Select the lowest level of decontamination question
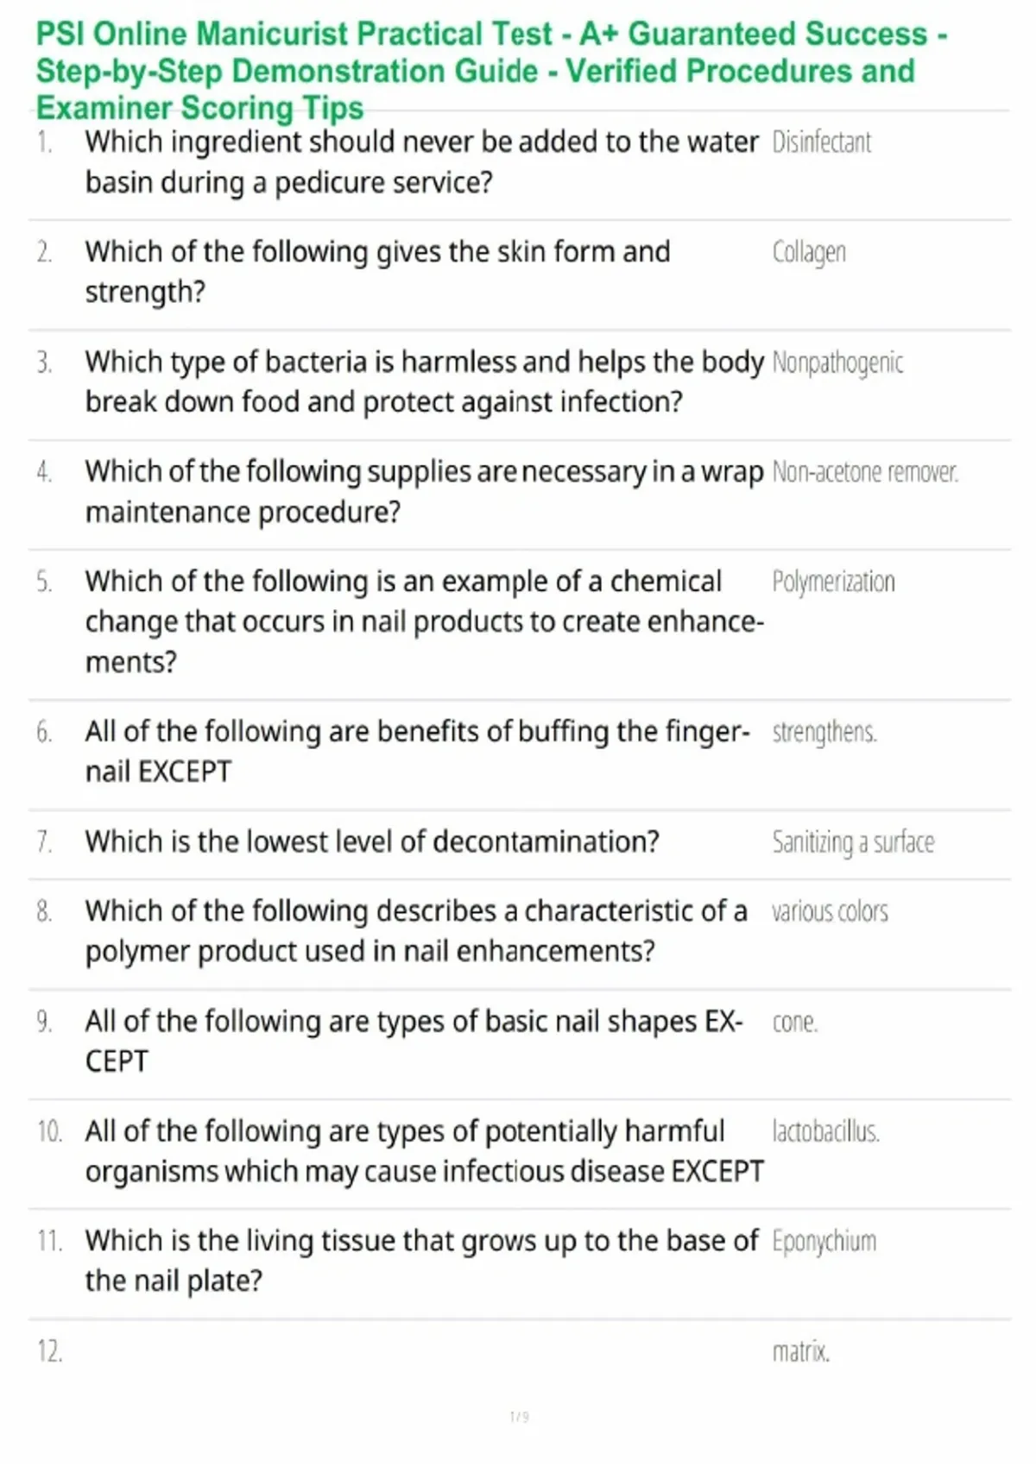1036x1467 pixels. point(372,841)
